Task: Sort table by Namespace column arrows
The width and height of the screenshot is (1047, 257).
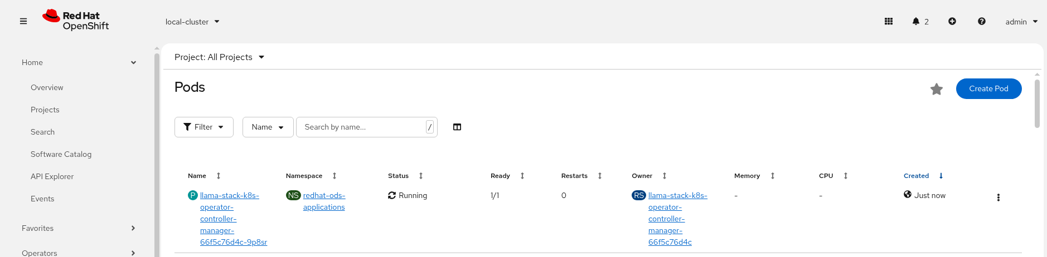Action: tap(335, 176)
